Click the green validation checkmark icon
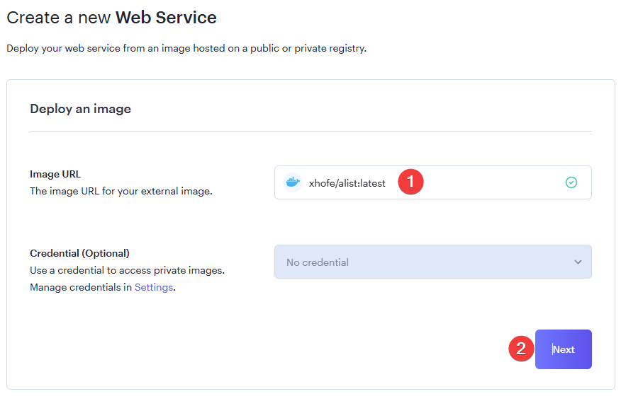 pos(571,182)
